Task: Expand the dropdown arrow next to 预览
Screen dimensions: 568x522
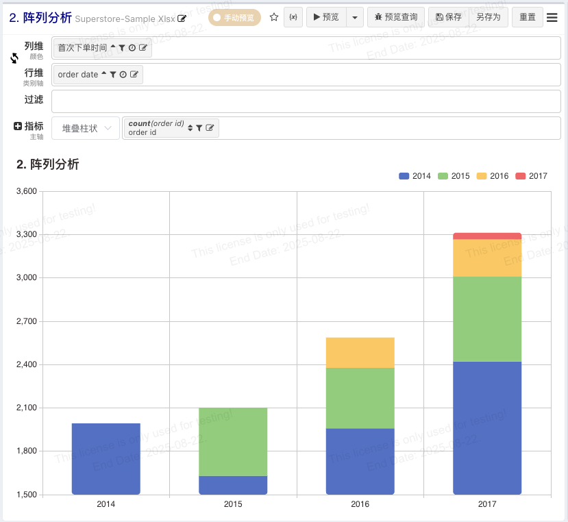Action: [x=354, y=17]
